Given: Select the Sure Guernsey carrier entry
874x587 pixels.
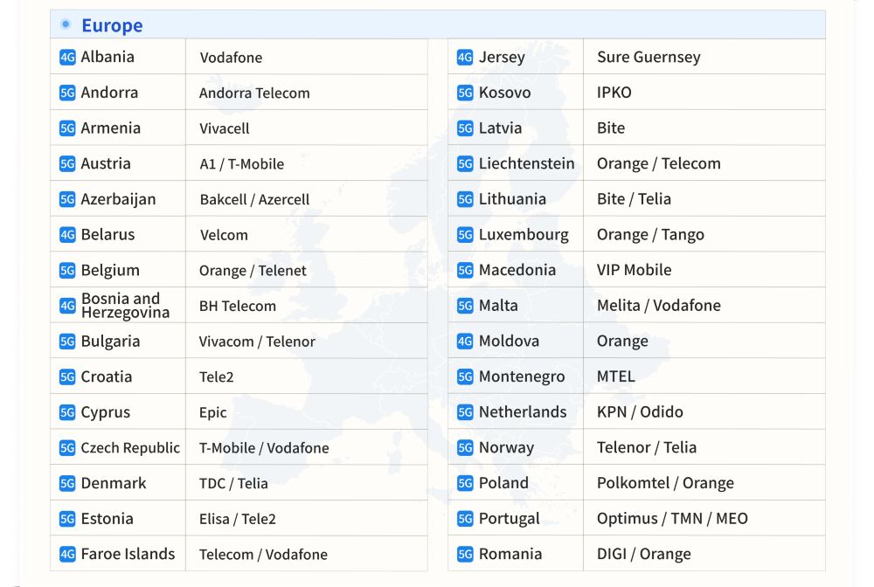Looking at the screenshot, I should coord(649,58).
